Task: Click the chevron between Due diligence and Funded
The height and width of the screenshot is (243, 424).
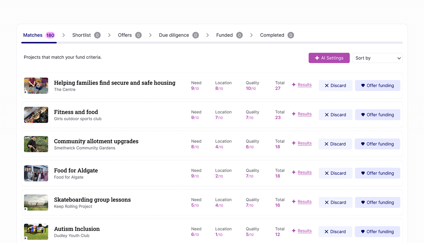Action: pos(208,35)
